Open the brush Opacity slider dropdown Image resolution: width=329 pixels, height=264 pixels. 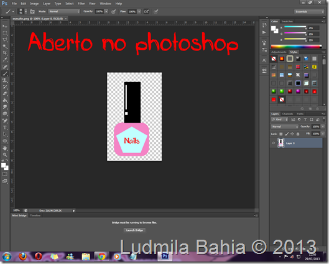[106, 12]
